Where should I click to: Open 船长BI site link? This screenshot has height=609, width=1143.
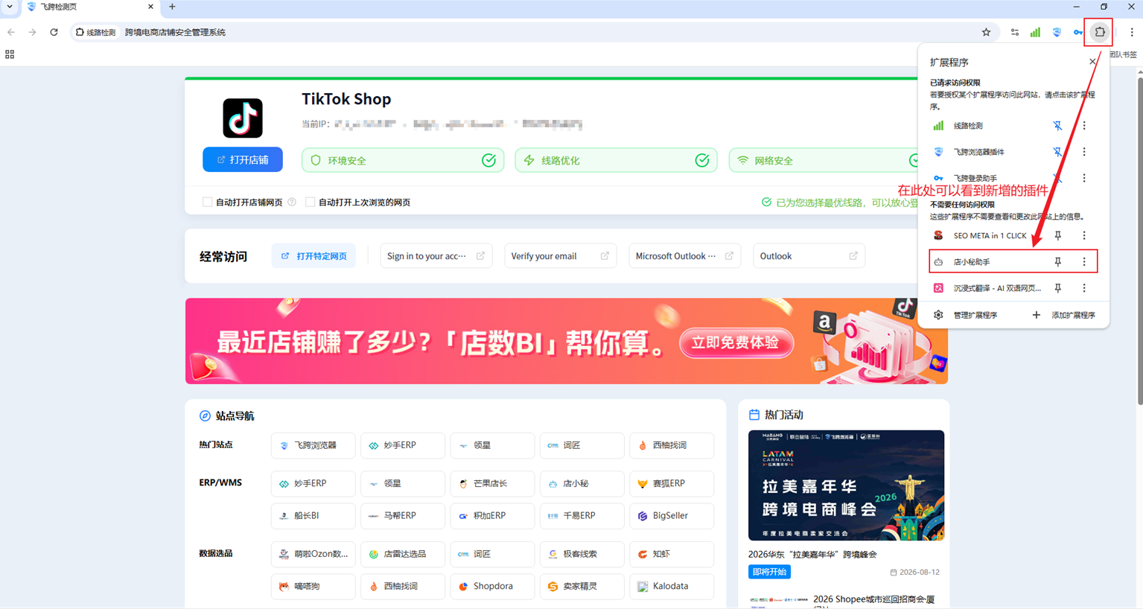pyautogui.click(x=313, y=515)
